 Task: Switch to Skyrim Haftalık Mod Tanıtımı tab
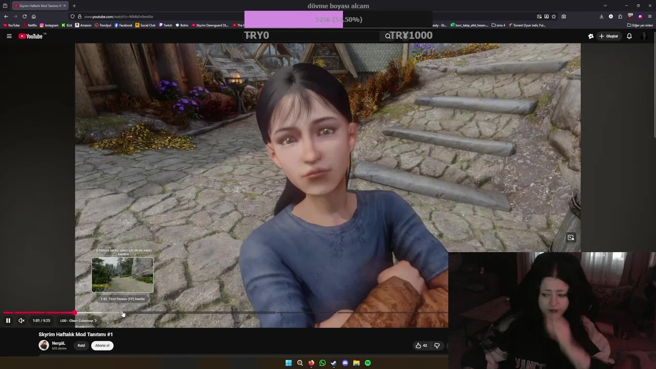39,6
